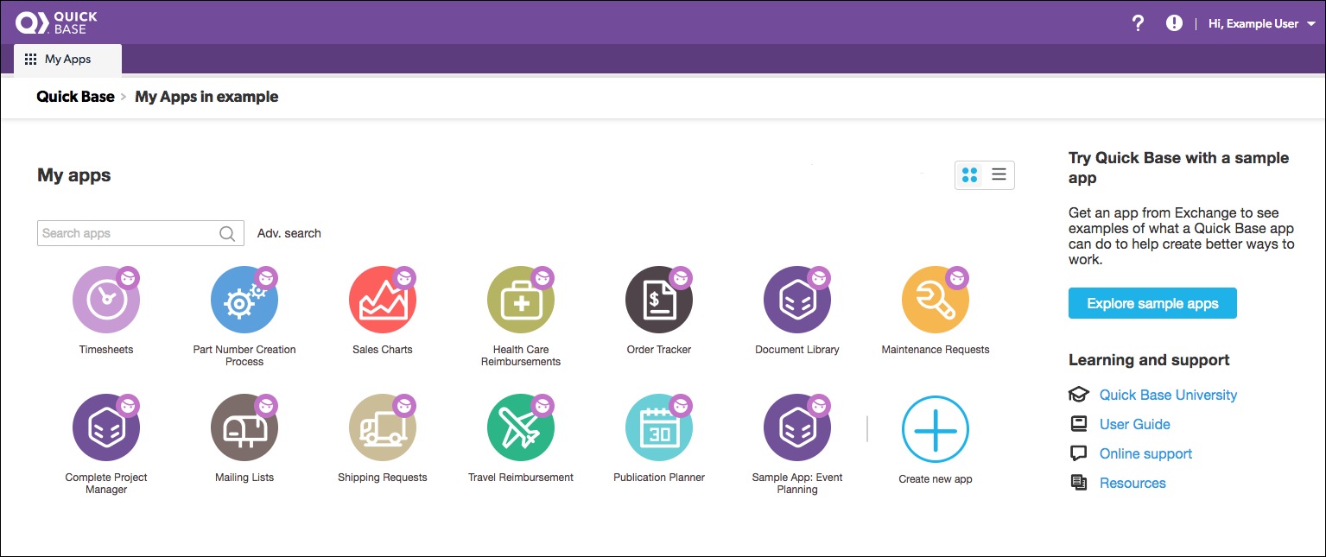
Task: Click the search magnifier icon
Action: [227, 233]
